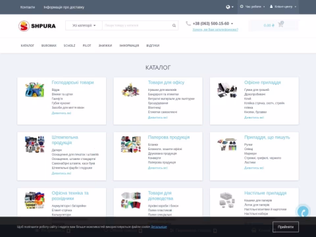Click the Господарські товари thumbnail

[35, 90]
